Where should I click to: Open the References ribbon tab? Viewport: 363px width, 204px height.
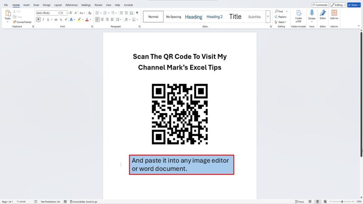71,5
